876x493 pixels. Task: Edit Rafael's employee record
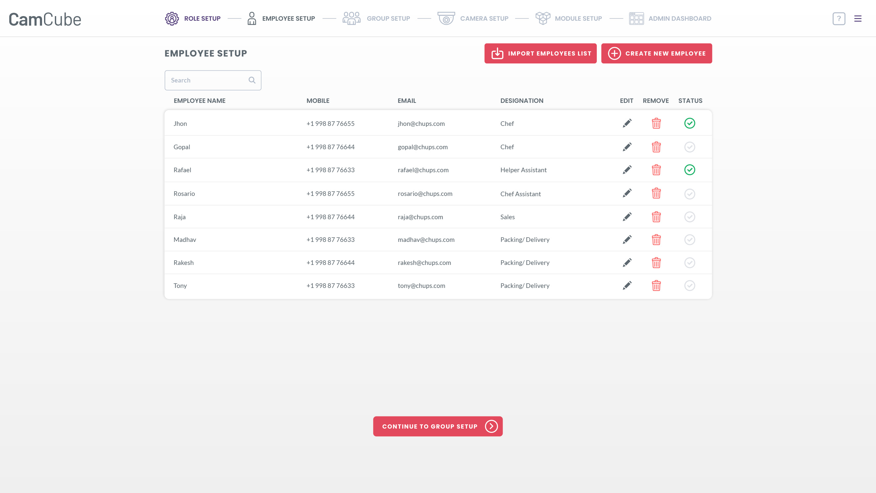[x=627, y=170]
